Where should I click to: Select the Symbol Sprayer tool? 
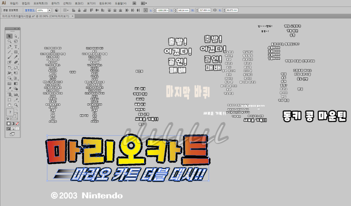9,94
